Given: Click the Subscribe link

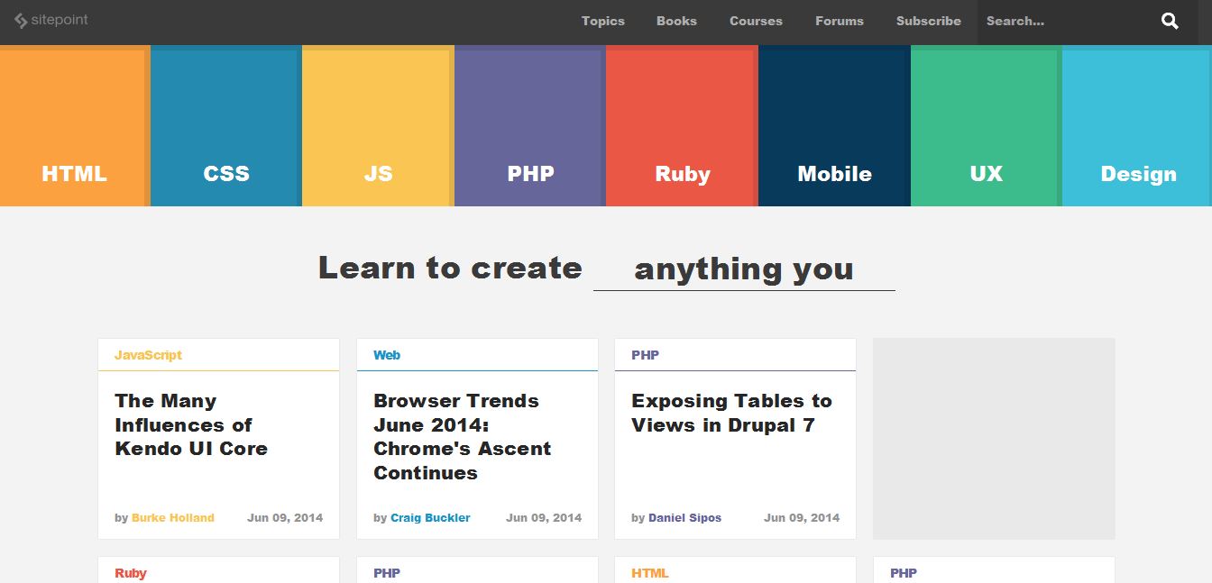Looking at the screenshot, I should (x=928, y=21).
